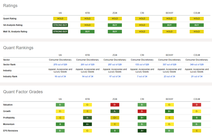Click the EPS Revisions row label
Screen dimensions: 212x136
10,131
